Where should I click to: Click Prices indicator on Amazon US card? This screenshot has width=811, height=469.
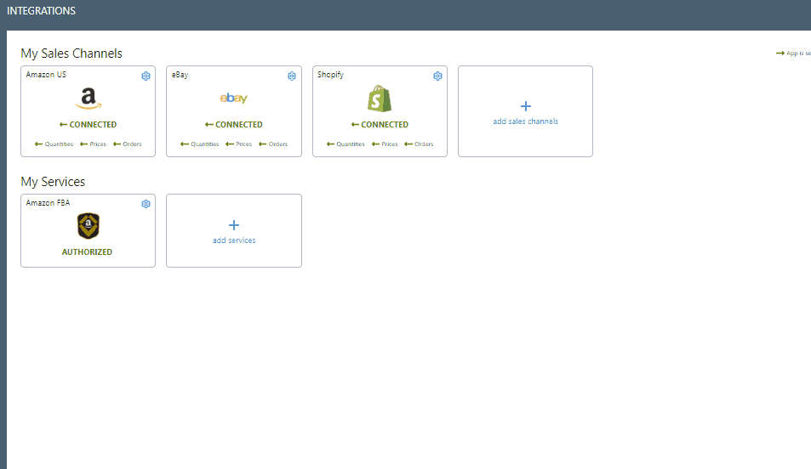click(x=93, y=144)
